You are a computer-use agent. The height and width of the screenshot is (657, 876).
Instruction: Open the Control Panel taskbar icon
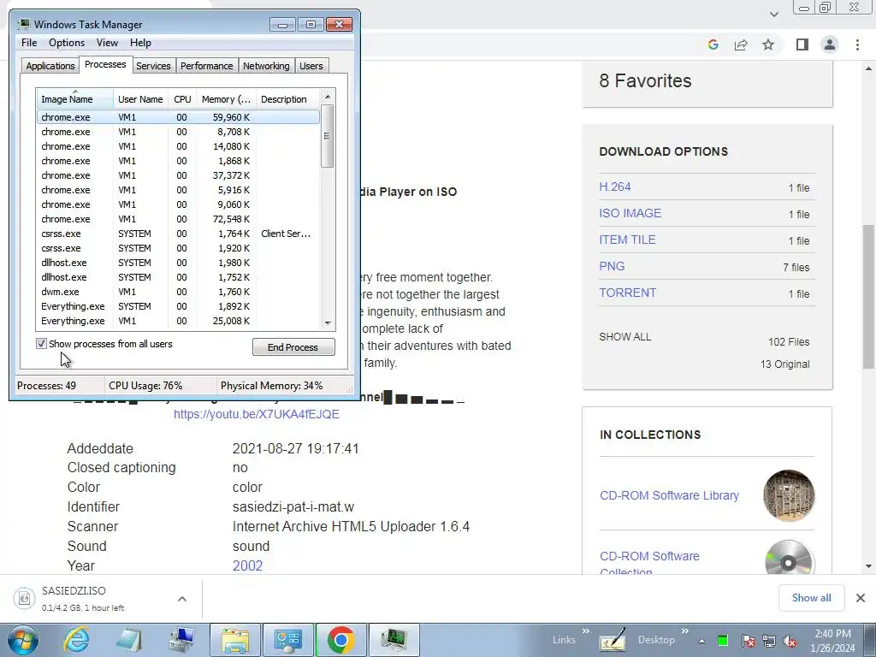[x=288, y=640]
